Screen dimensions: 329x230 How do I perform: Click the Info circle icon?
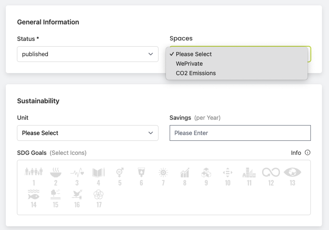pyautogui.click(x=308, y=153)
